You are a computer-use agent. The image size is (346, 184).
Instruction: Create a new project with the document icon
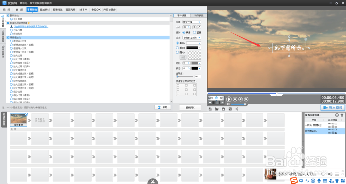[210, 109]
